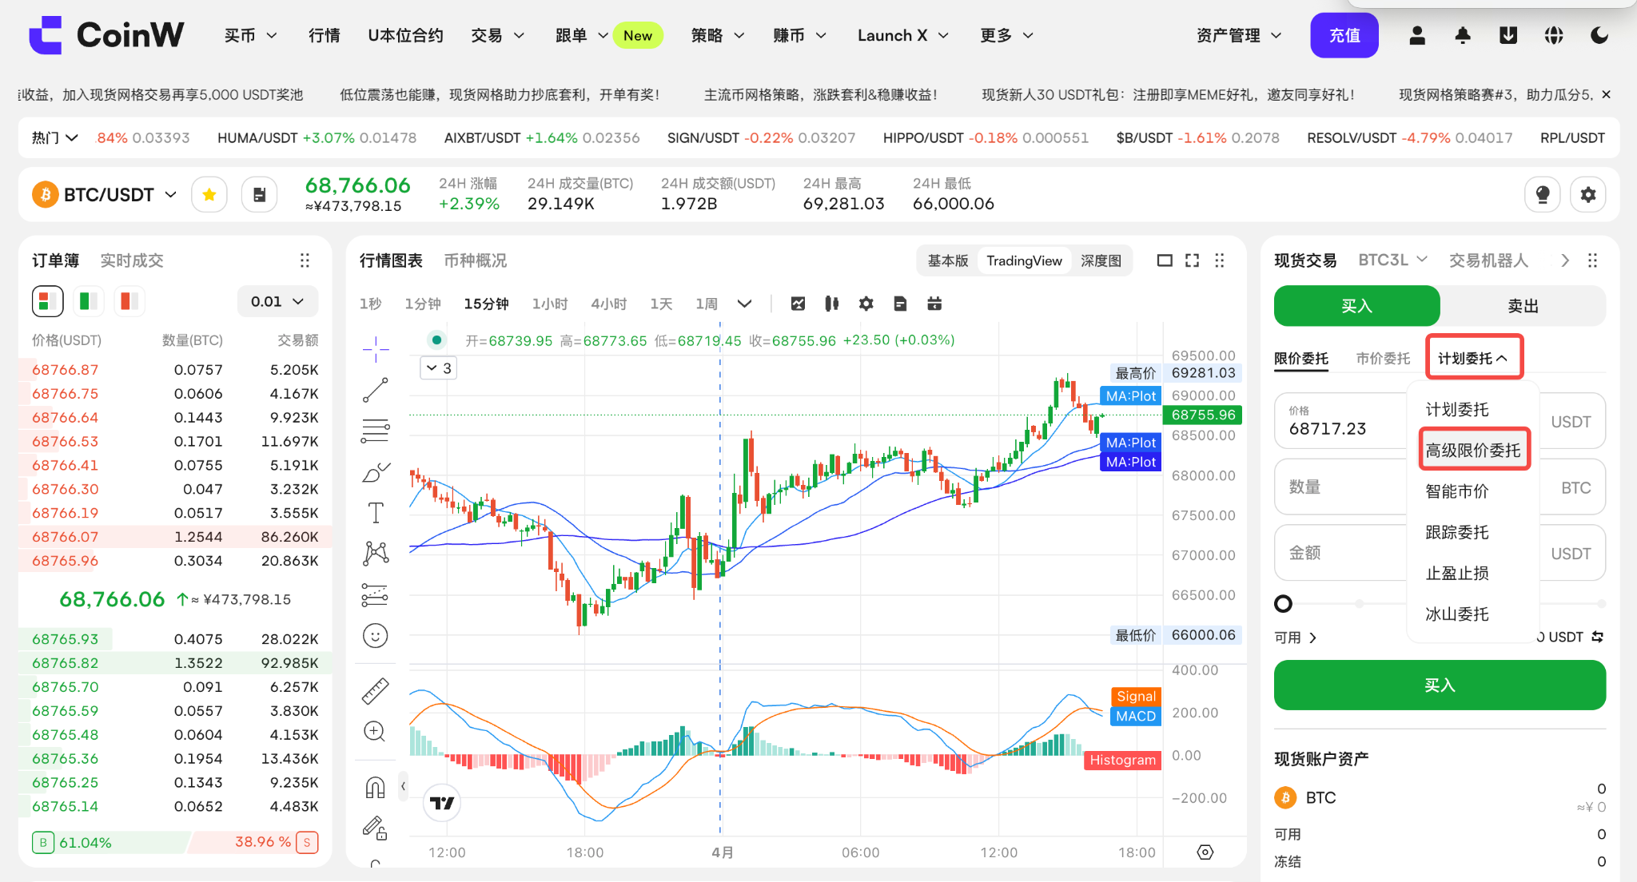The image size is (1637, 882).
Task: Switch to the 币种概况 tab
Action: [476, 260]
